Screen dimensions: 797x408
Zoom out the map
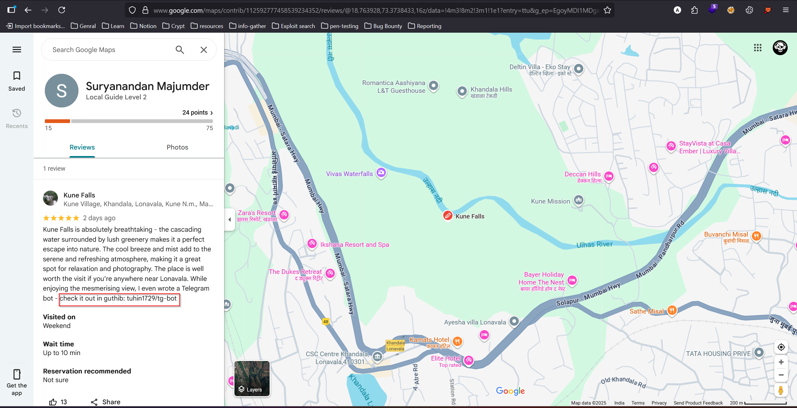pyautogui.click(x=781, y=375)
